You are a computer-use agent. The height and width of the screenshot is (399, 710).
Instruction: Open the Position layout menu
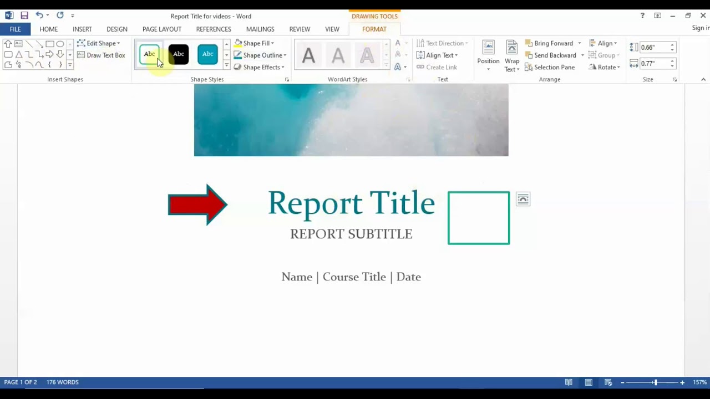pos(488,55)
